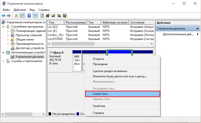Click the tree pane scrollbar right arrow
Screen dimensions: 201x123
43,114
